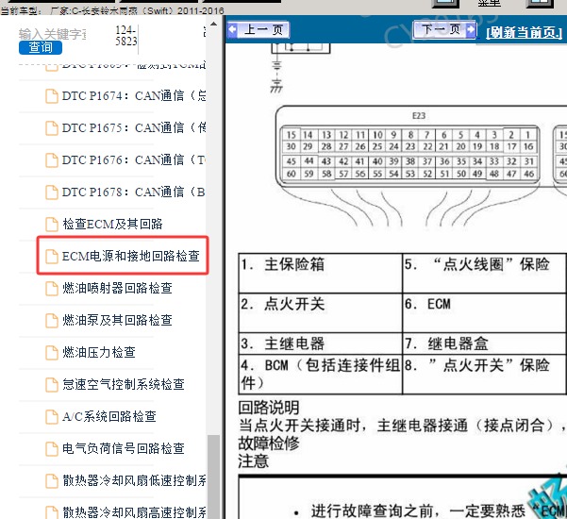Click document icon beside ECM电源和接地回路检查
The image size is (567, 519).
(x=52, y=257)
